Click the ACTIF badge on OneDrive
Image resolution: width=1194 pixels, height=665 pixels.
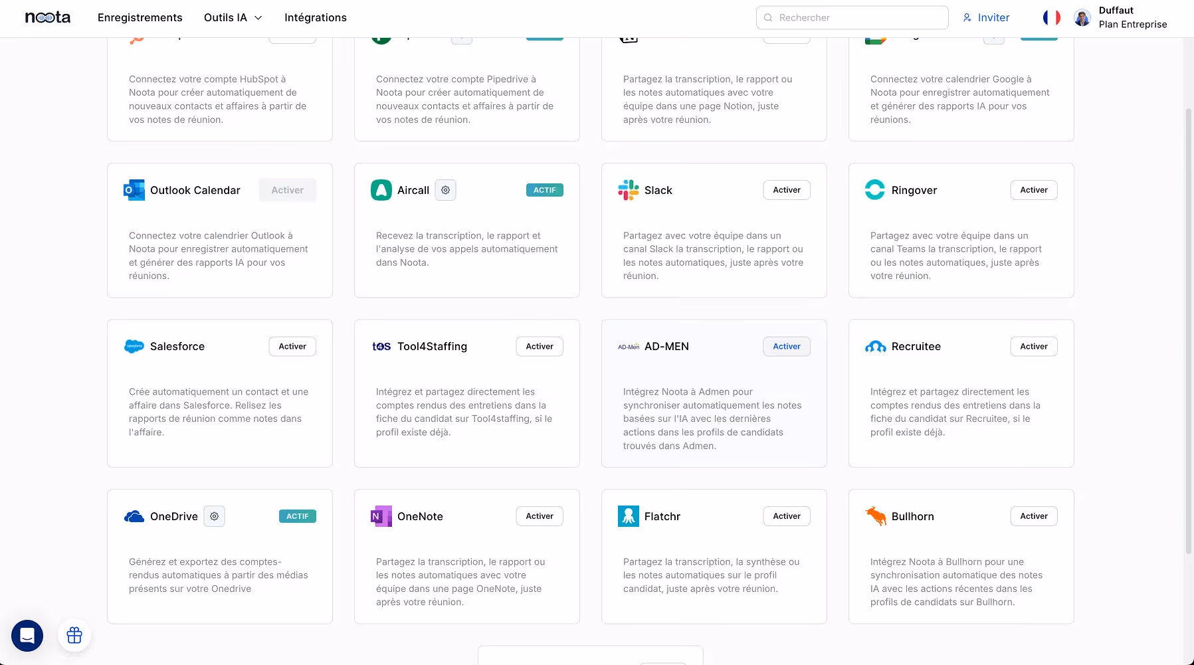[x=297, y=516]
